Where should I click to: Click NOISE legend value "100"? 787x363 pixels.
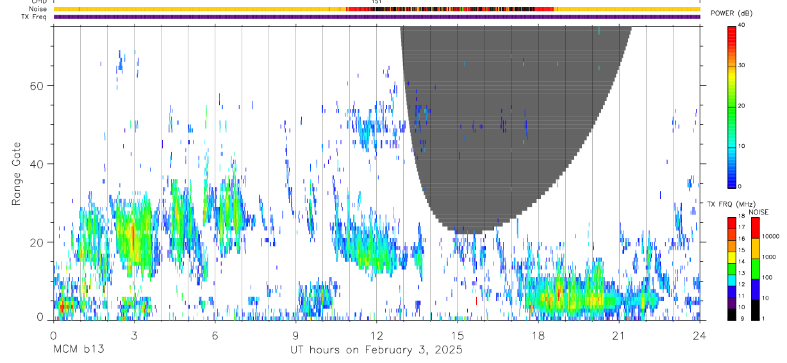[x=768, y=278]
